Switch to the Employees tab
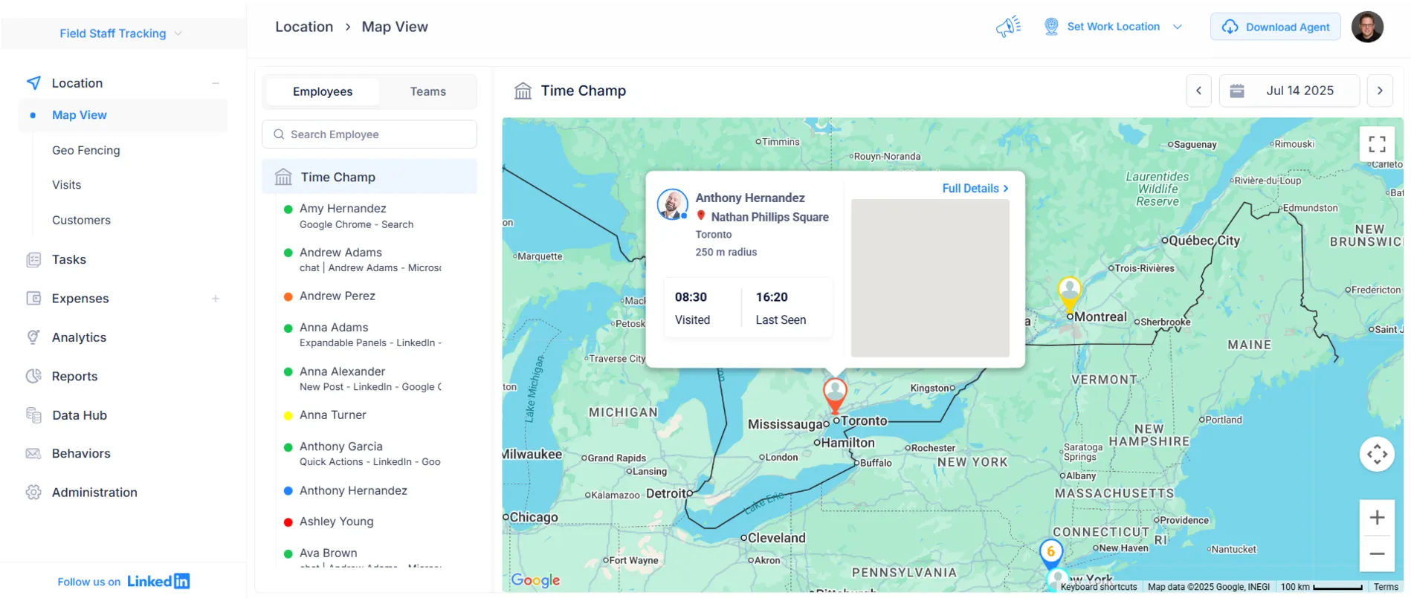Image resolution: width=1411 pixels, height=601 pixels. 323,91
